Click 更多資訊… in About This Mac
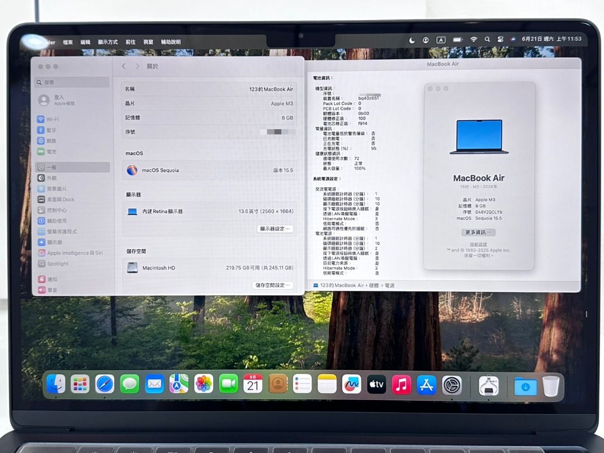The height and width of the screenshot is (453, 604). point(478,232)
